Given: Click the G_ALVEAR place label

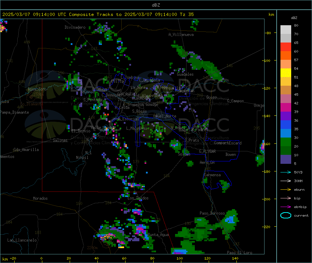Looking at the screenshot, I should [x=207, y=151].
